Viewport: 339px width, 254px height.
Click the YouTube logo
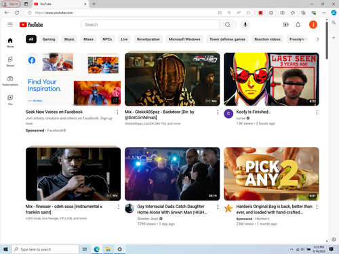pos(31,24)
